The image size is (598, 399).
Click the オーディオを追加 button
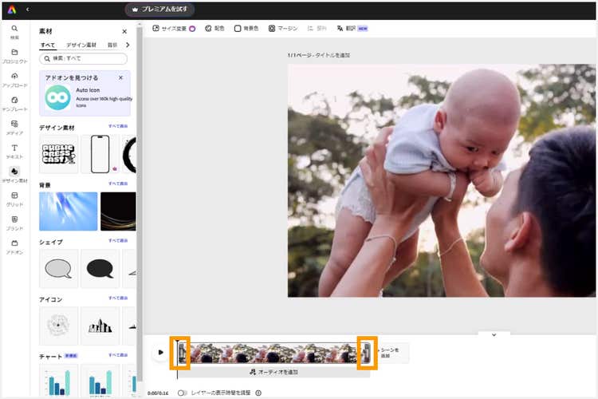point(273,372)
